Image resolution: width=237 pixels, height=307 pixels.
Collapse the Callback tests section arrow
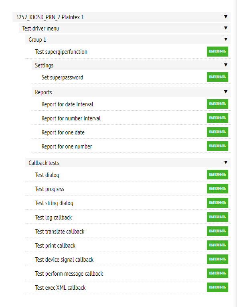[226, 162]
